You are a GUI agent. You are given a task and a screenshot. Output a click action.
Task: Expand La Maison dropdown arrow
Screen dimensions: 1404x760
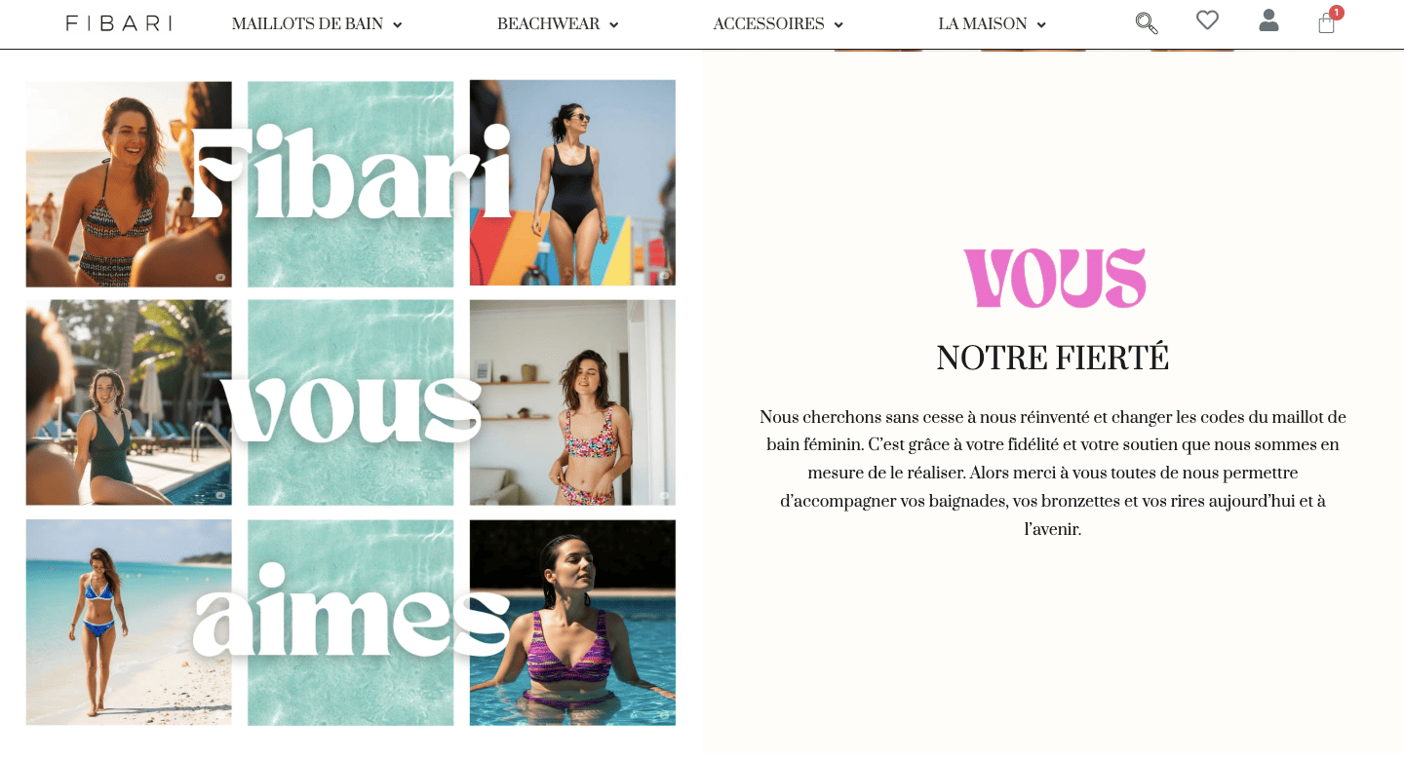pos(1041,25)
